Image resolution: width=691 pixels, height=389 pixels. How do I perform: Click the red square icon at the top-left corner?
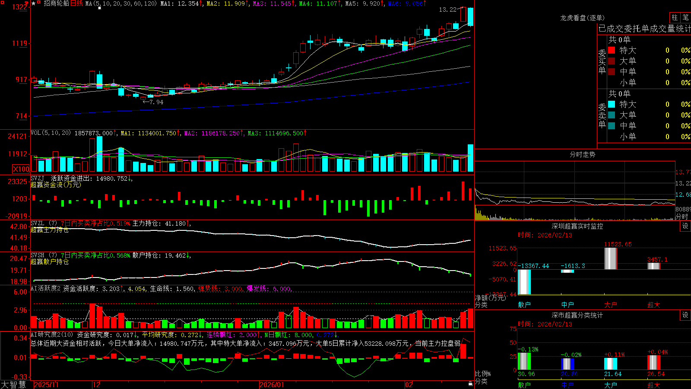pyautogui.click(x=2, y=3)
